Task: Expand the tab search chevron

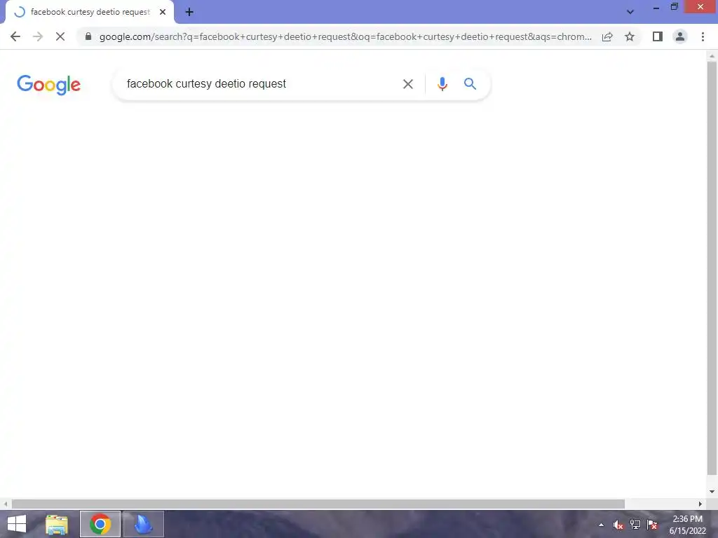Action: [630, 12]
